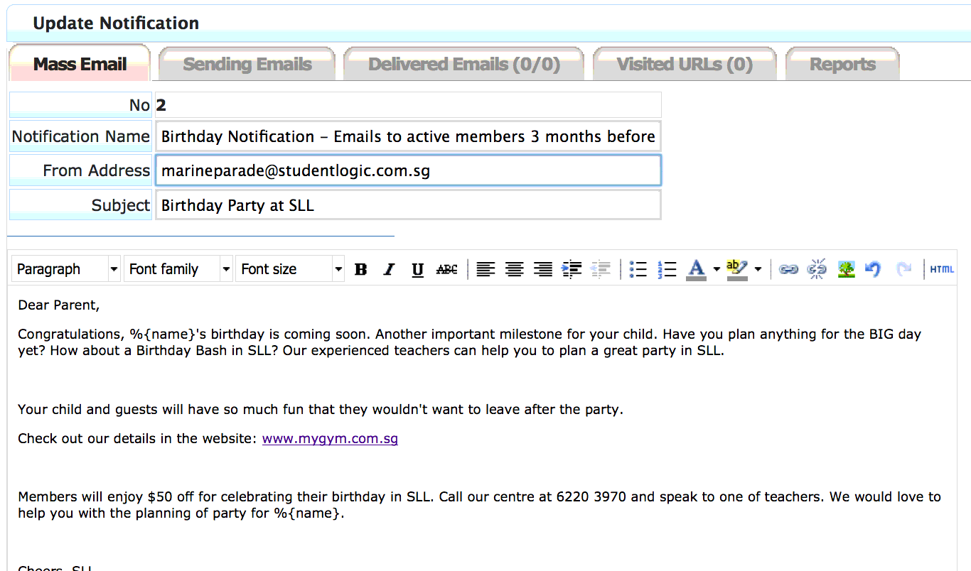The height and width of the screenshot is (571, 971).
Task: Apply text color with A icon
Action: click(697, 269)
